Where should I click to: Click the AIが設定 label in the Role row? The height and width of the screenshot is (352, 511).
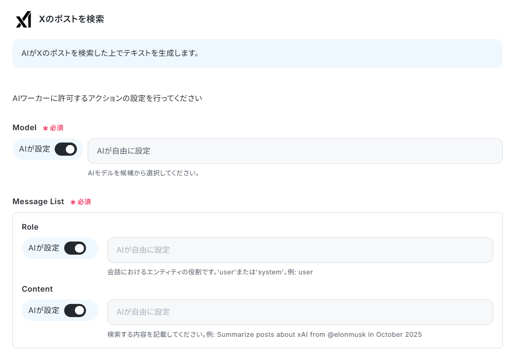click(x=44, y=248)
